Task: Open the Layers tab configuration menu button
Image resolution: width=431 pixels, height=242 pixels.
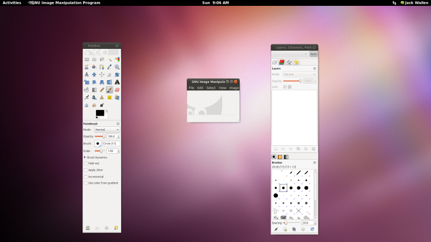Action: (x=315, y=69)
